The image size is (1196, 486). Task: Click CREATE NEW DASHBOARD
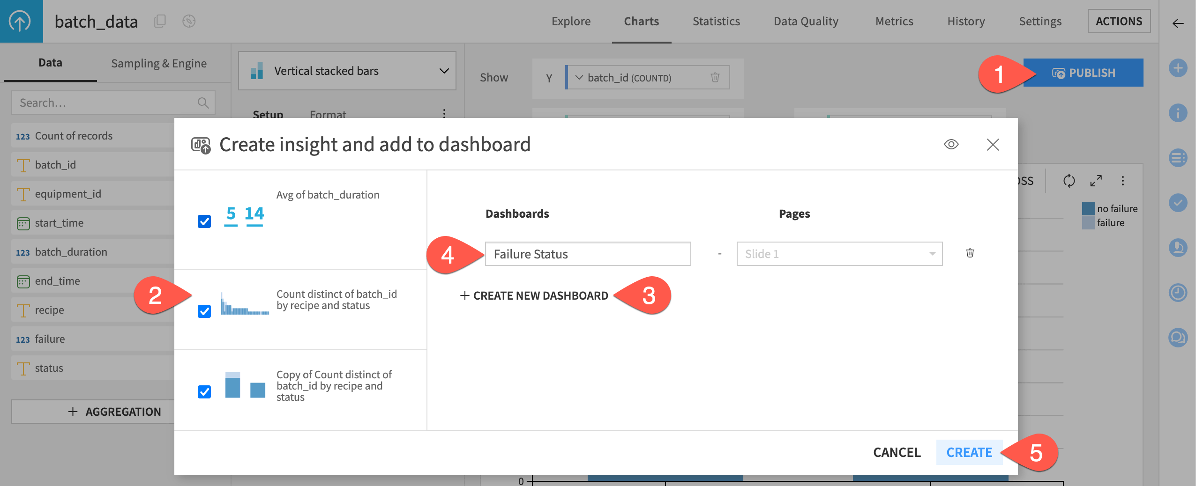534,295
